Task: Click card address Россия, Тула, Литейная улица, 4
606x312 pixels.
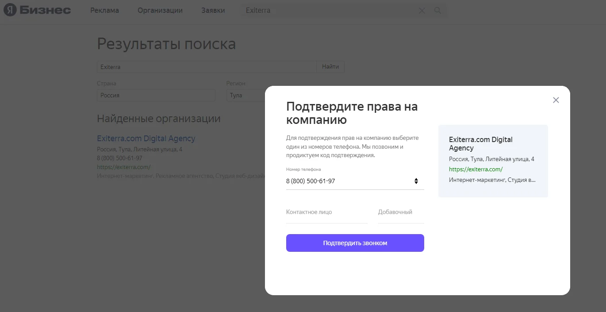Action: [x=491, y=159]
